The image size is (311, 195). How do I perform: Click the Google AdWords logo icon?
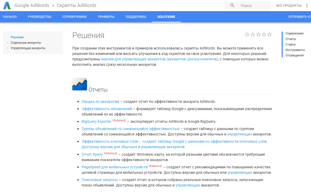pos(7,5)
